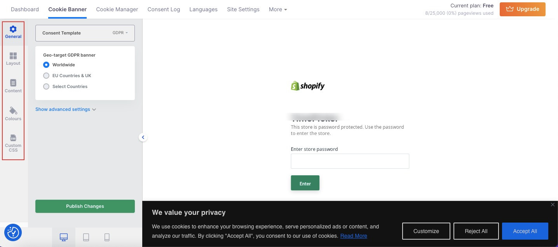
Task: Open the Consent Template GDPR dropdown
Action: coord(85,33)
